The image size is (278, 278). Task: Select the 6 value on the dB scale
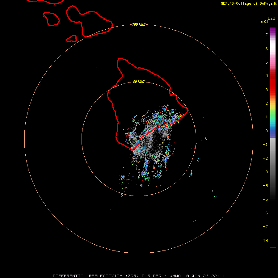[267, 48]
